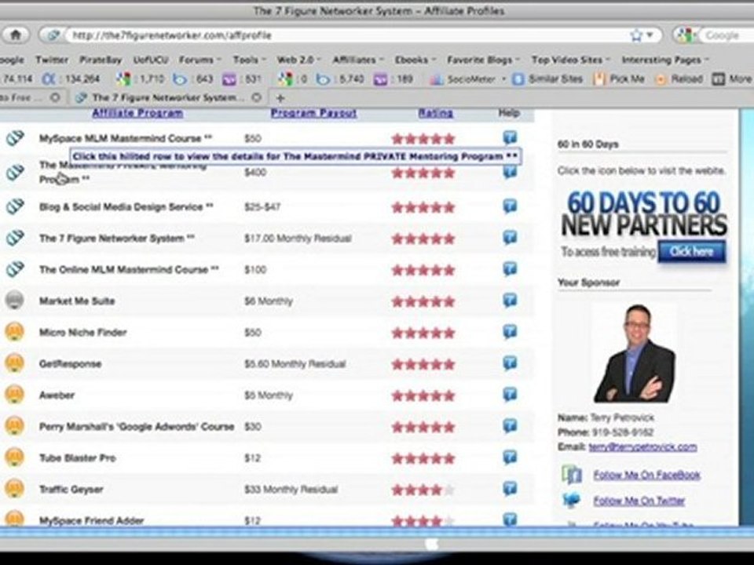
Task: Open the Twitter bookmark
Action: (52, 60)
